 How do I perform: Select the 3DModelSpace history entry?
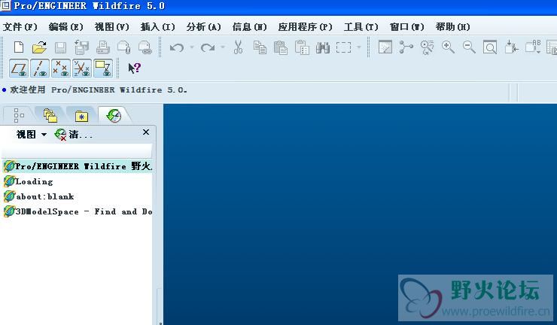(78, 211)
